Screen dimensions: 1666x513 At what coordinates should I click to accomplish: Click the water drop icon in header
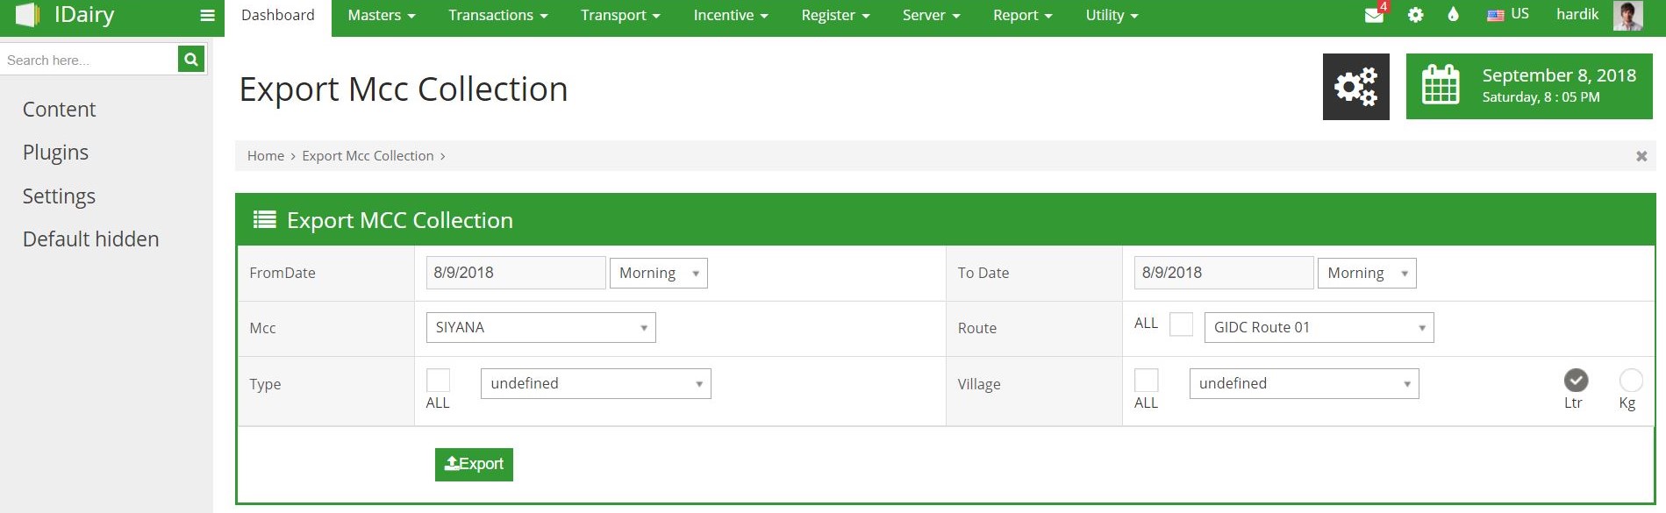[x=1453, y=15]
